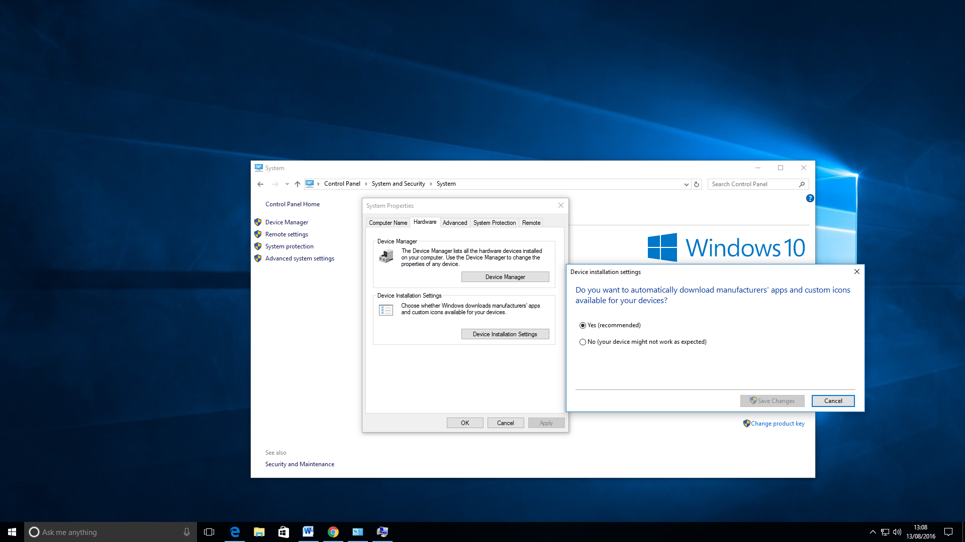Click the back arrow navigation icon
This screenshot has height=542, width=965.
pyautogui.click(x=260, y=184)
